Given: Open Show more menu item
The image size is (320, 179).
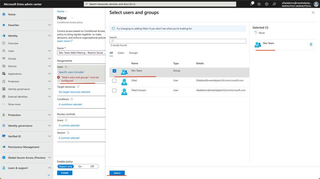Looking at the screenshot, I should [14, 104].
